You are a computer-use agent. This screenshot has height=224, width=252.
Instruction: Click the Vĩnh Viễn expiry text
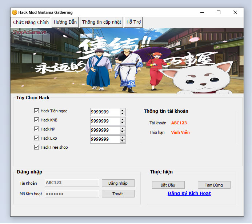pos(180,132)
